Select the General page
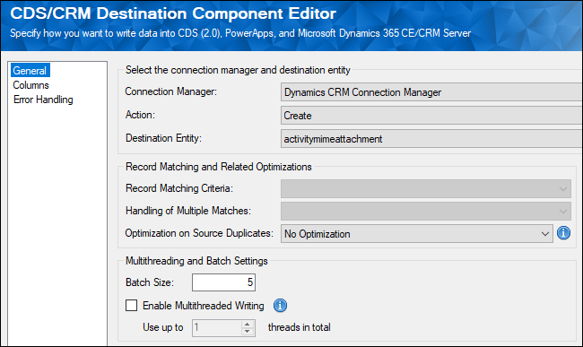This screenshot has height=347, width=583. pos(30,71)
